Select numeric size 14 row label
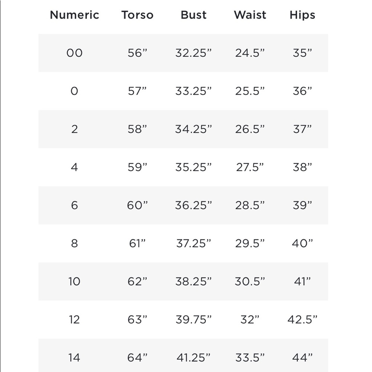Image resolution: width=372 pixels, height=372 pixels. (x=74, y=358)
